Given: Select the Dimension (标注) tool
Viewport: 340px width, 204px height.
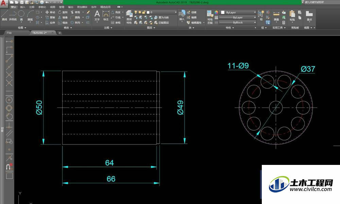Looking at the screenshot, I should coord(106,16).
